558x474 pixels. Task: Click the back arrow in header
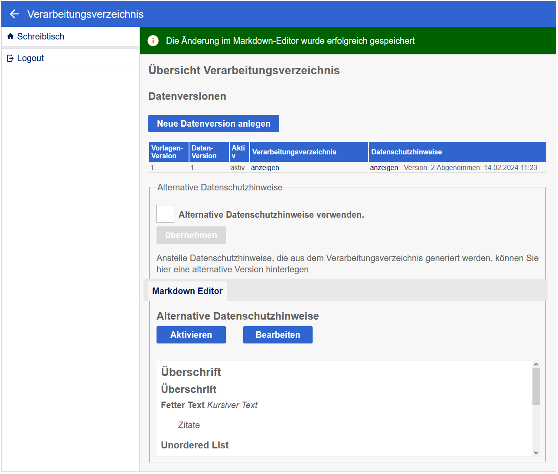[14, 14]
